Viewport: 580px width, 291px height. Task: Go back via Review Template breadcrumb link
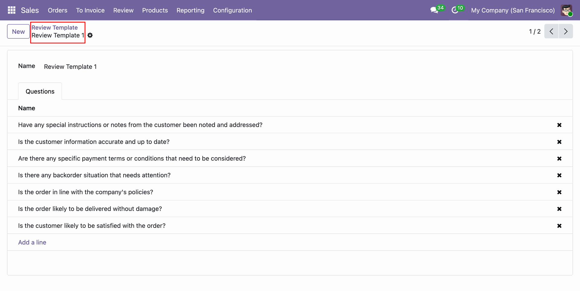(55, 27)
